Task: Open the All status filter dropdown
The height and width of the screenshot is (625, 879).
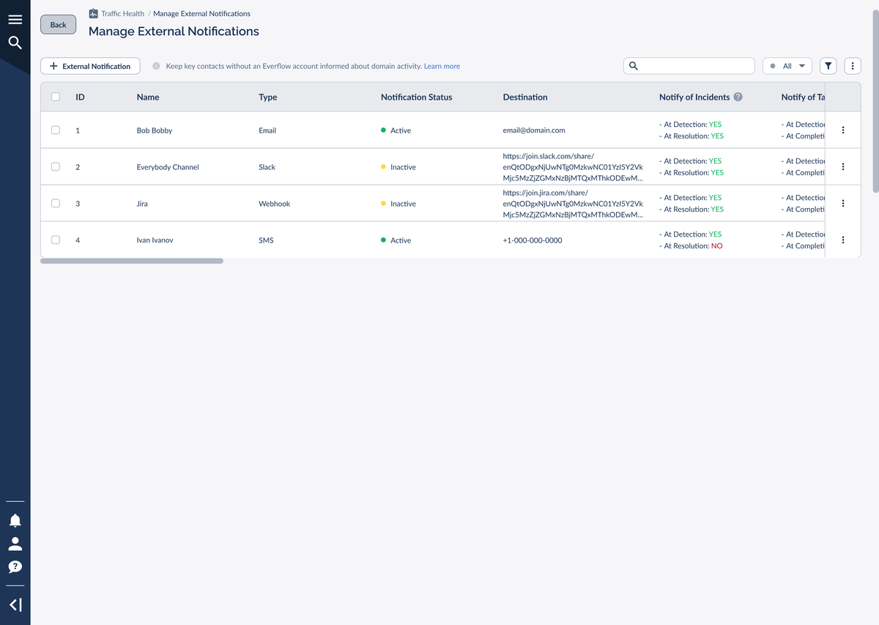Action: coord(787,66)
